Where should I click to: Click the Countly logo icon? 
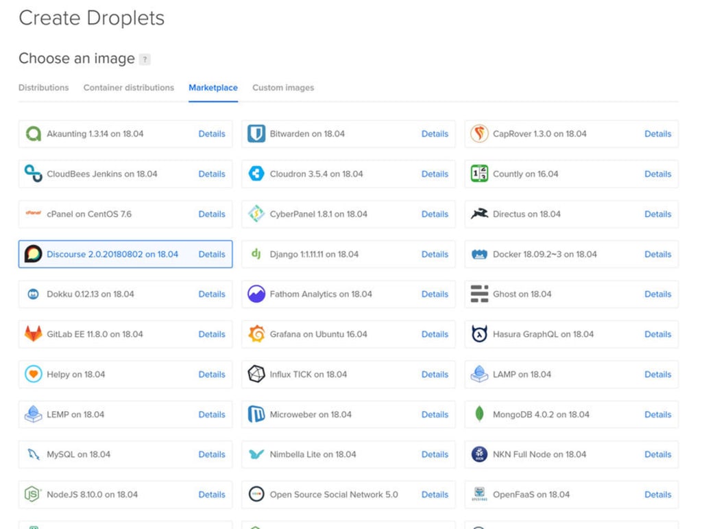[479, 174]
